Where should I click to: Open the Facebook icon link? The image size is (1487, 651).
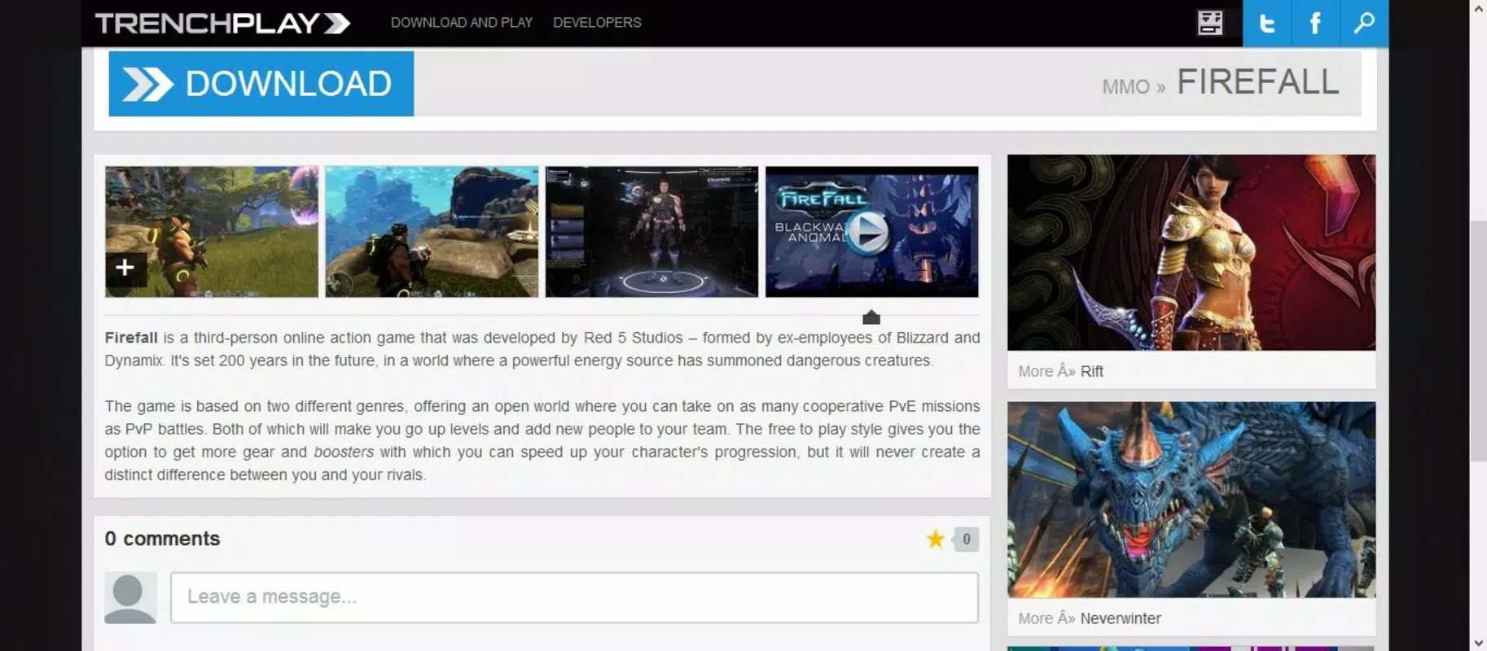(1315, 23)
